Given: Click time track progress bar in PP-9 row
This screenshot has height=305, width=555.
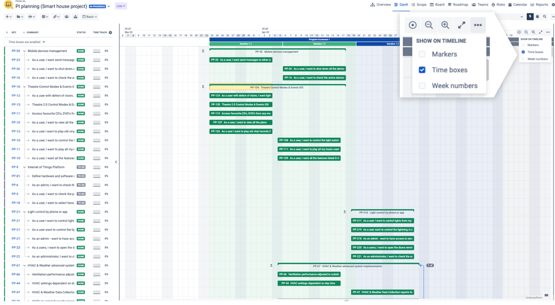Looking at the screenshot, I should (x=97, y=167).
